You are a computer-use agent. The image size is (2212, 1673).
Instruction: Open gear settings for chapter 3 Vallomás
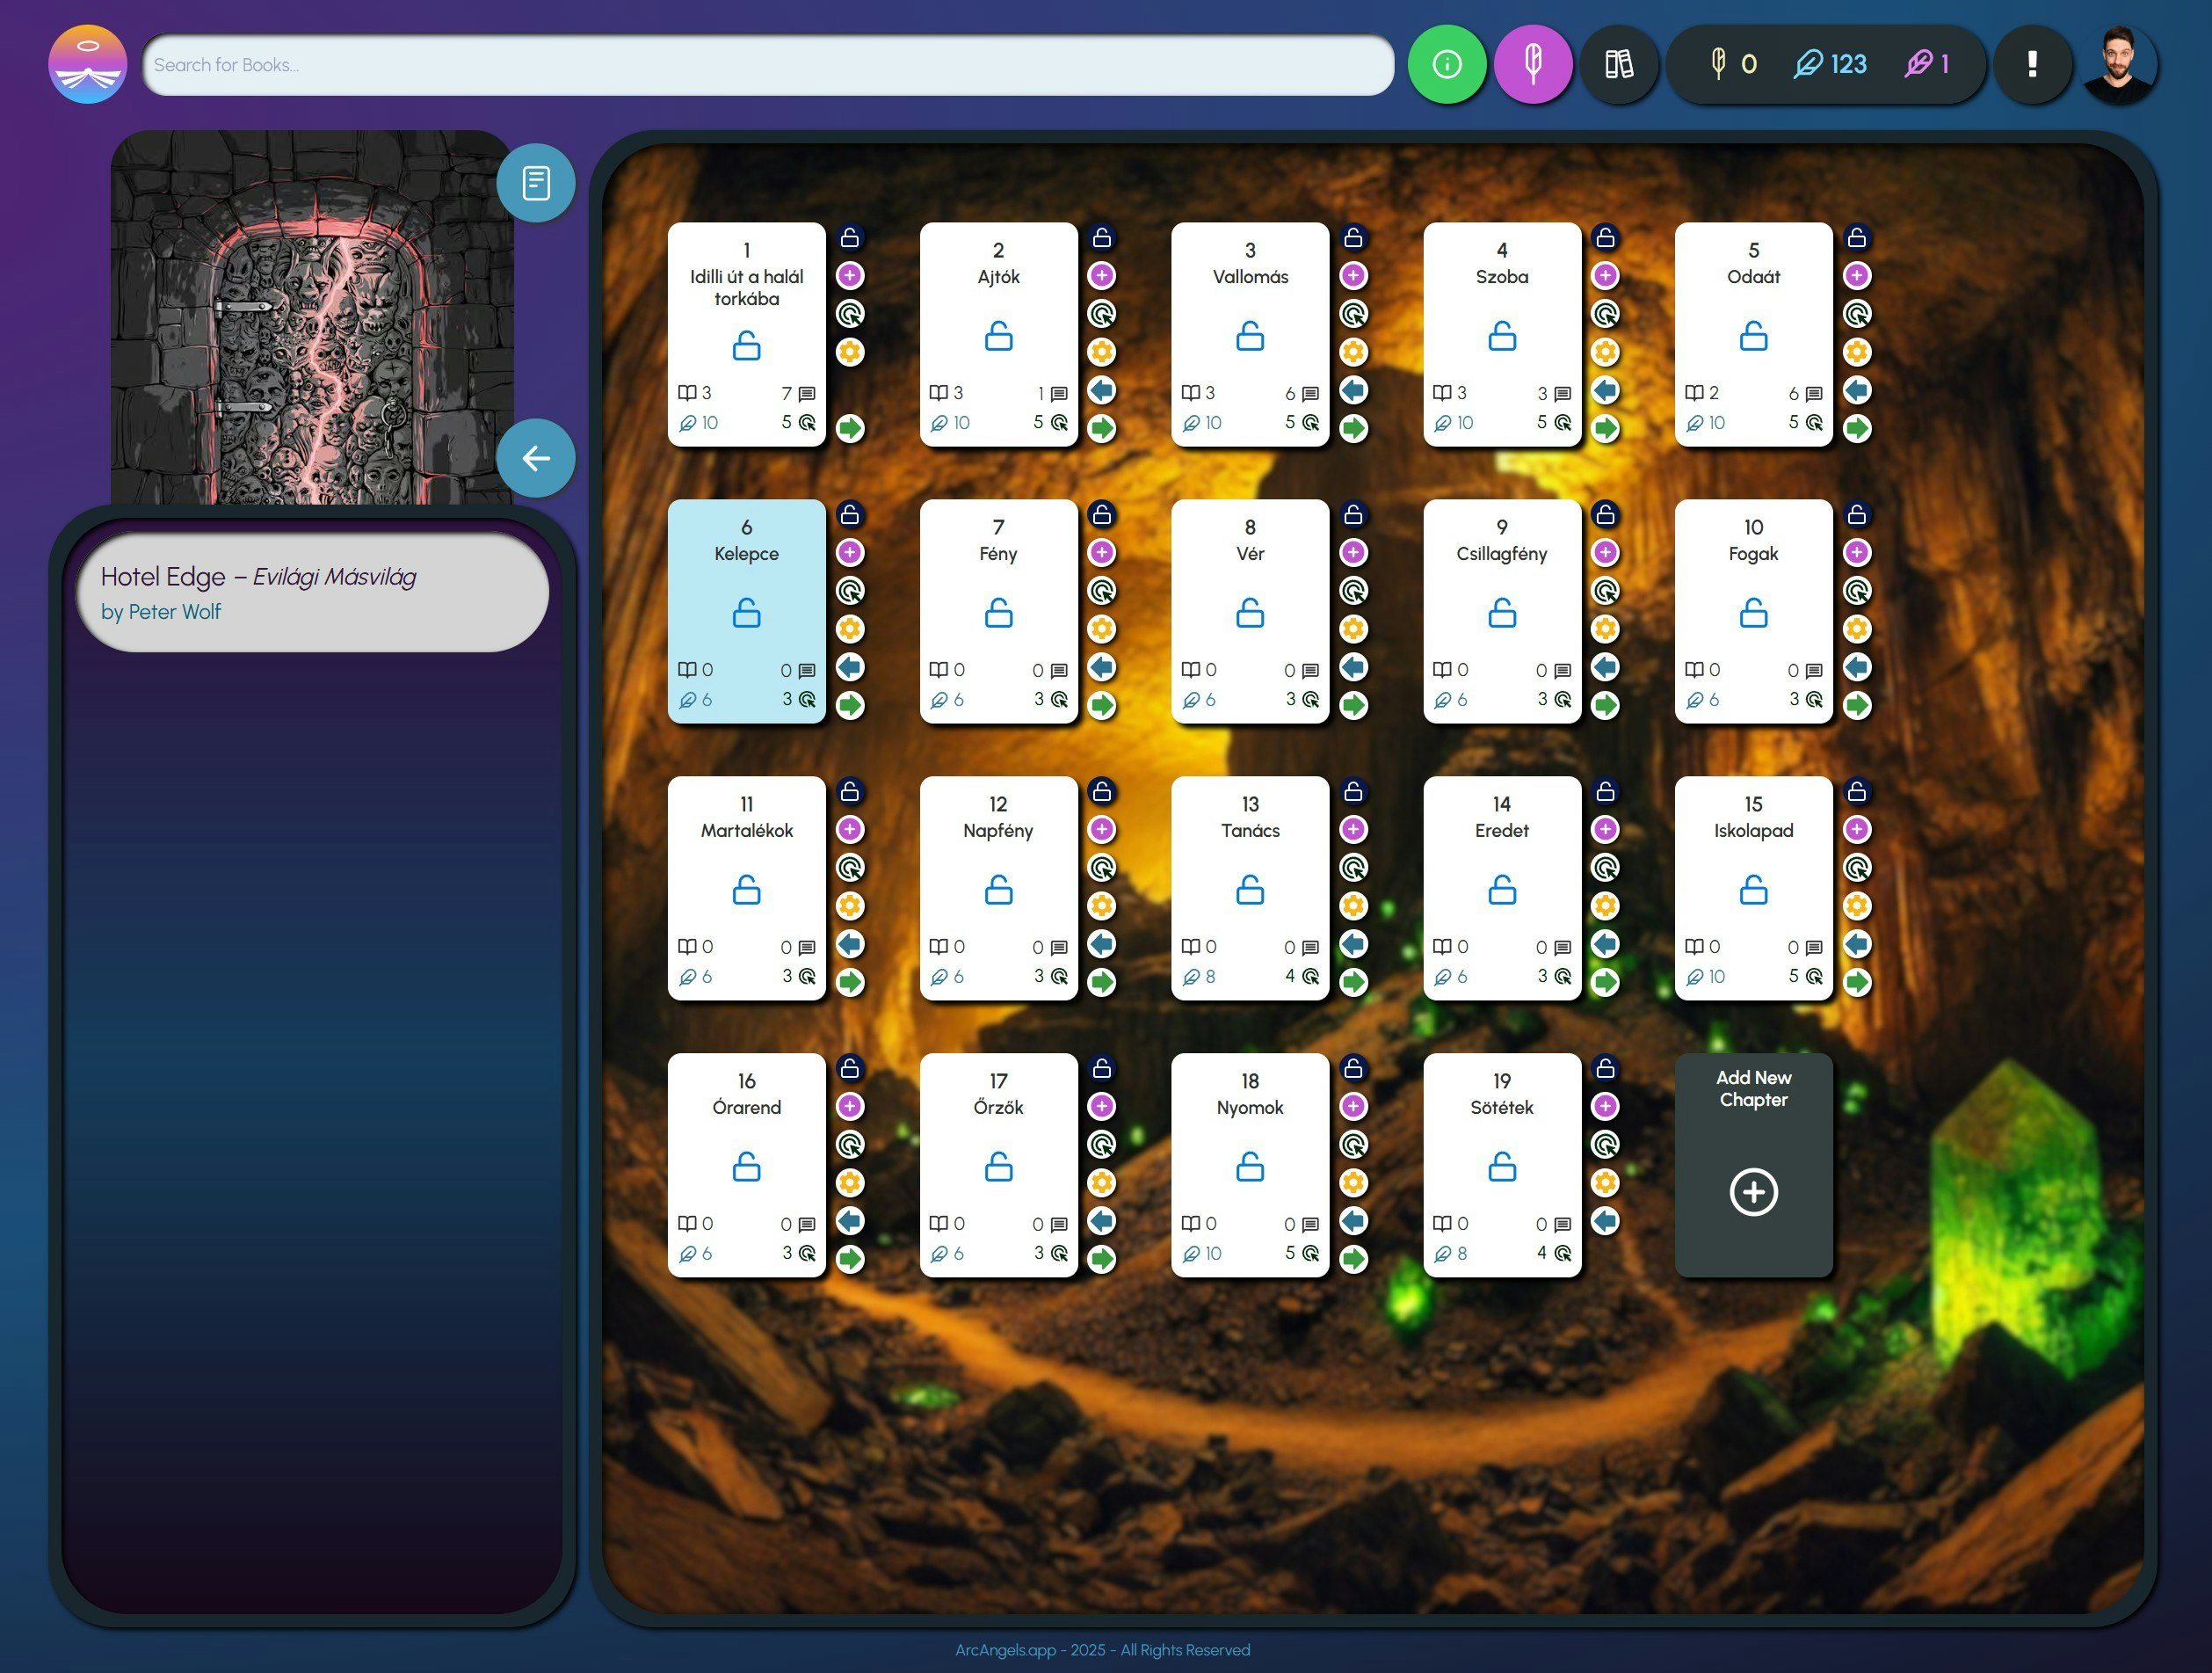tap(1353, 353)
